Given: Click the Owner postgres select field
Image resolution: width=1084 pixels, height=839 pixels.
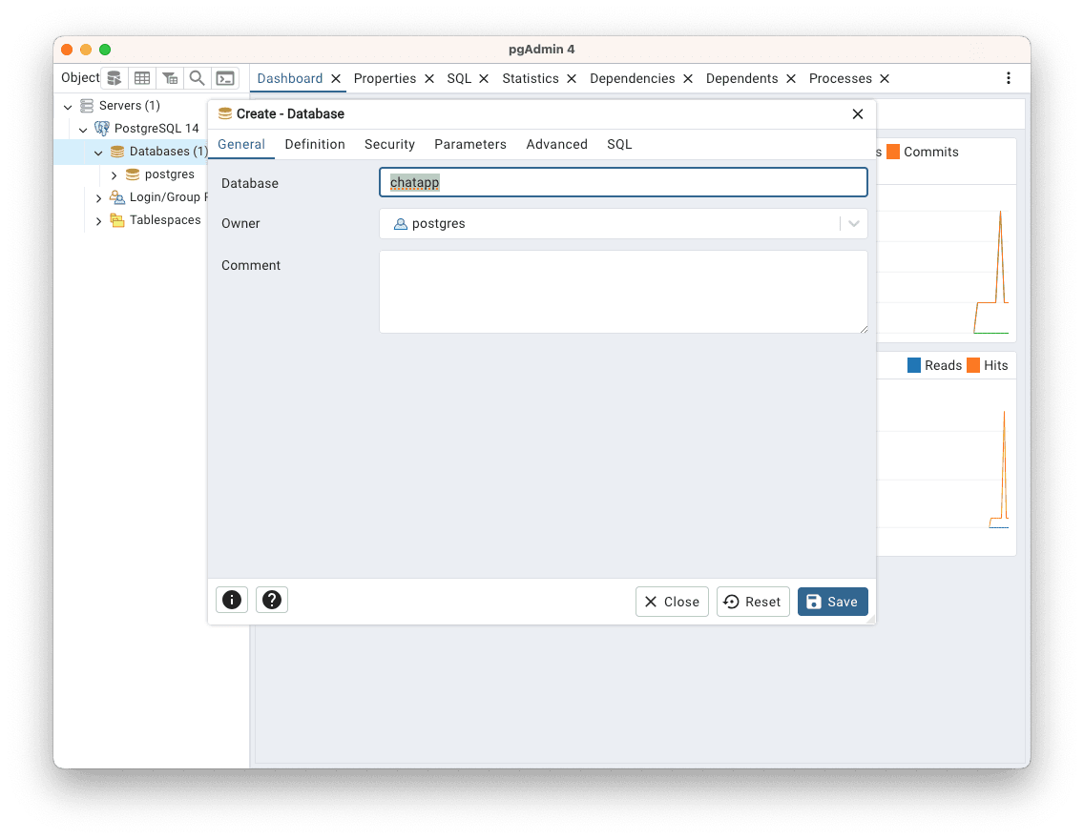Looking at the screenshot, I should coord(623,224).
